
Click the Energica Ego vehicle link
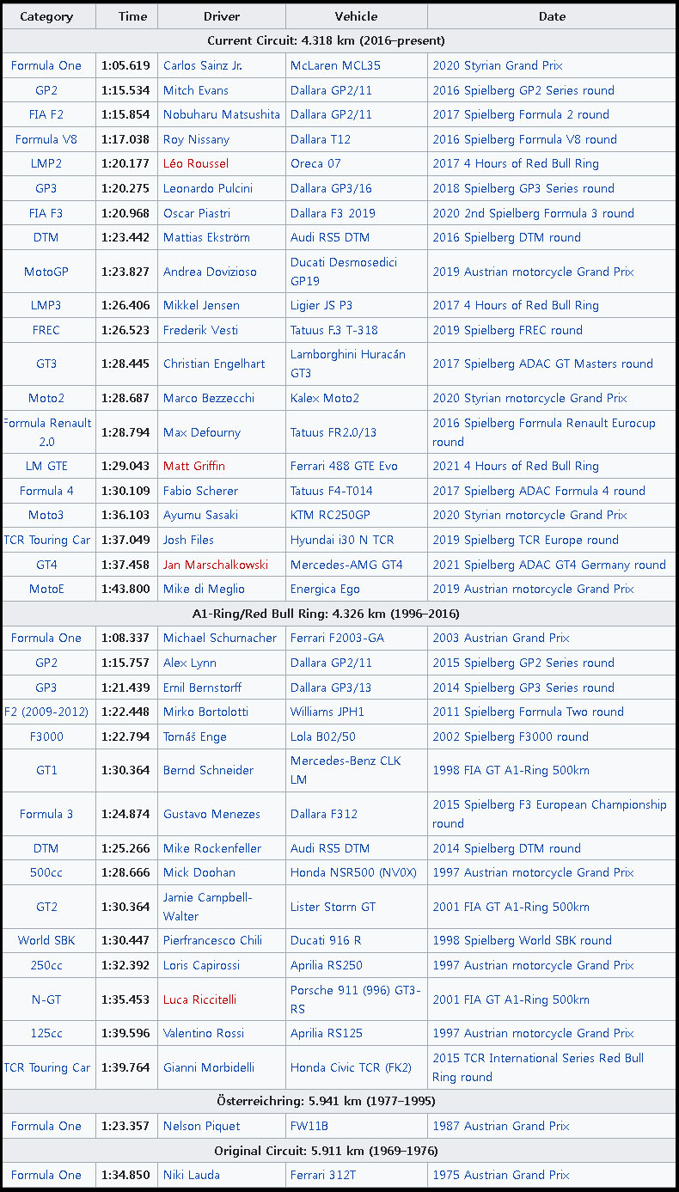click(x=325, y=589)
